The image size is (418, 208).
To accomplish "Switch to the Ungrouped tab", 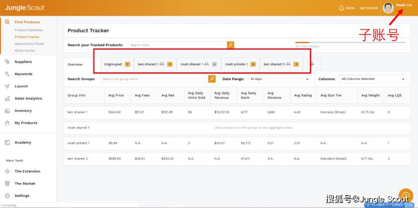I will tap(117, 64).
